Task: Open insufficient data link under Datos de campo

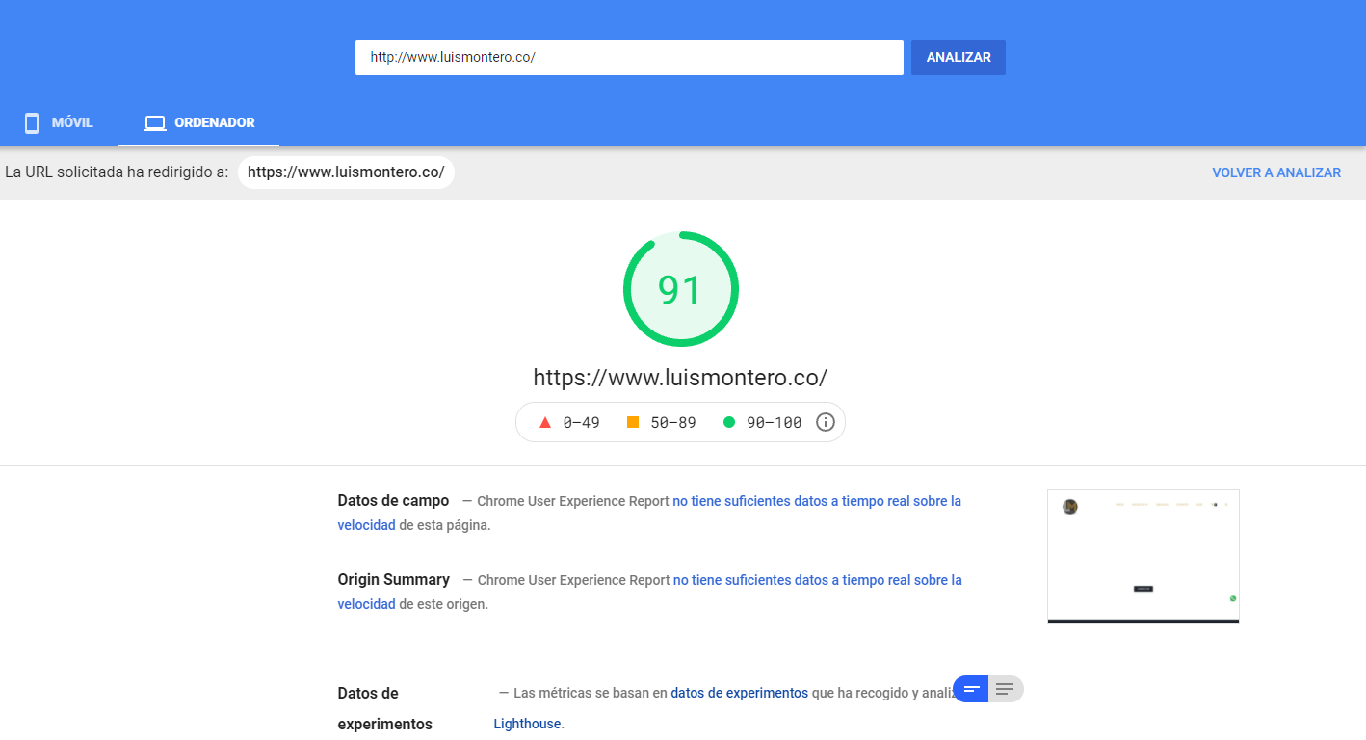Action: 649,514
